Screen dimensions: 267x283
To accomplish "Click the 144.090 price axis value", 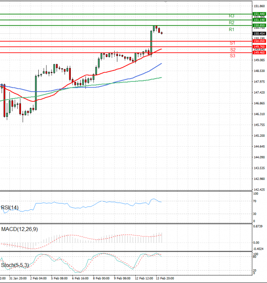I will [x=259, y=157].
